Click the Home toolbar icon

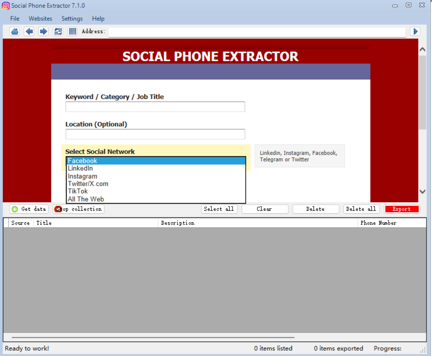[15, 32]
